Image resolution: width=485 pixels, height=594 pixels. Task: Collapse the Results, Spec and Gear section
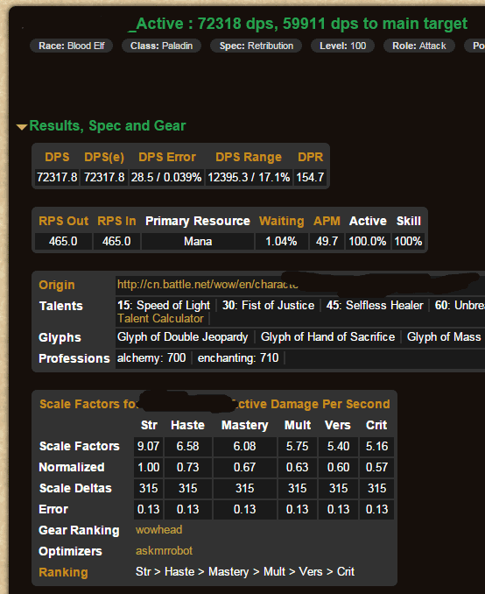point(22,127)
